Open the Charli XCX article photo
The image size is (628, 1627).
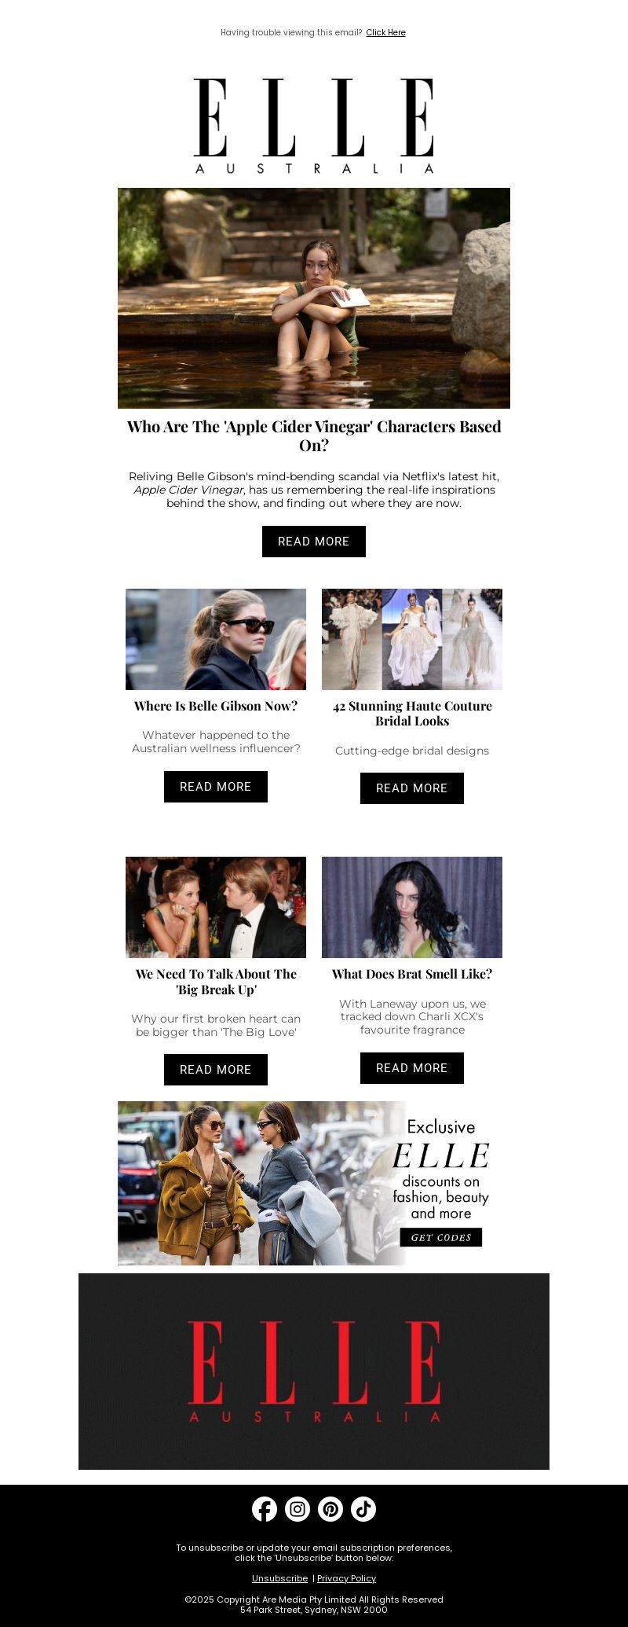point(412,907)
